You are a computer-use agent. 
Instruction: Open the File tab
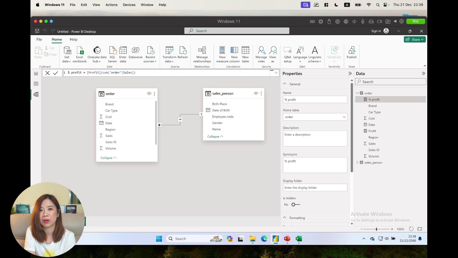point(39,39)
